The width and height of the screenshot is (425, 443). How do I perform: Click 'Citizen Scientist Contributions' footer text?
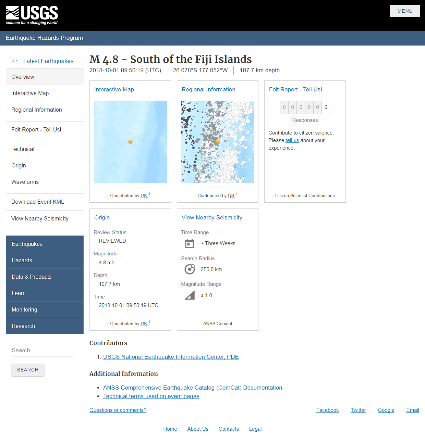coord(305,196)
